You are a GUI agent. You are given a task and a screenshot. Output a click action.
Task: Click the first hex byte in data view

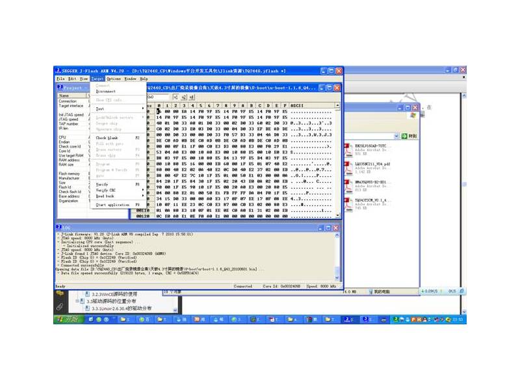158,112
